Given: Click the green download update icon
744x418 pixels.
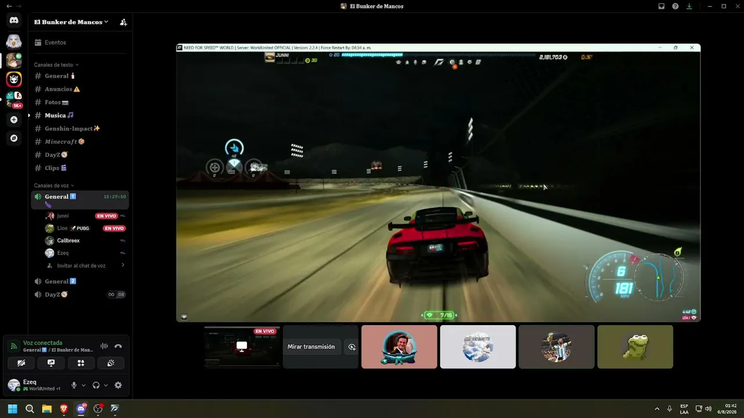Looking at the screenshot, I should point(689,6).
